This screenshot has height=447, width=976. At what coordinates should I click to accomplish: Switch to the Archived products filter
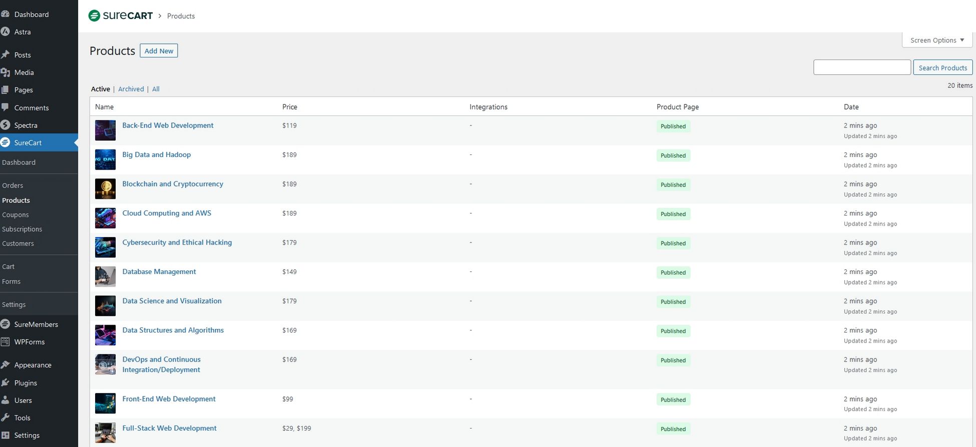pyautogui.click(x=131, y=89)
